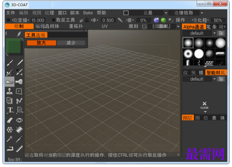Close the 工具选项 panel
The width and height of the screenshot is (232, 167).
[x=86, y=30]
